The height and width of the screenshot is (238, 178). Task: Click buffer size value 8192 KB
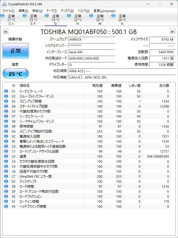pos(162,40)
